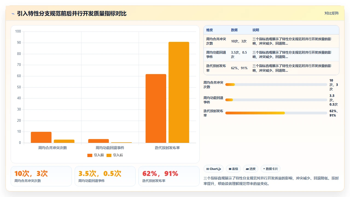This screenshot has width=350, height=197.
Task: Click the orange 引入前 legend swatch
Action: coord(90,155)
